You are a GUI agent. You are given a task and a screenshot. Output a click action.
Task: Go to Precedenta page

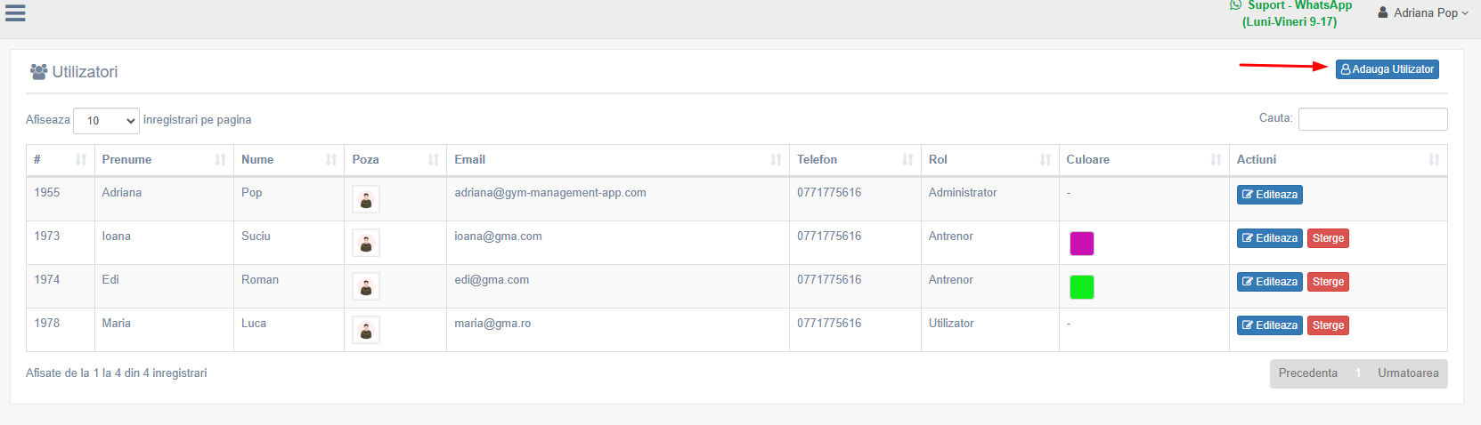pyautogui.click(x=1308, y=373)
